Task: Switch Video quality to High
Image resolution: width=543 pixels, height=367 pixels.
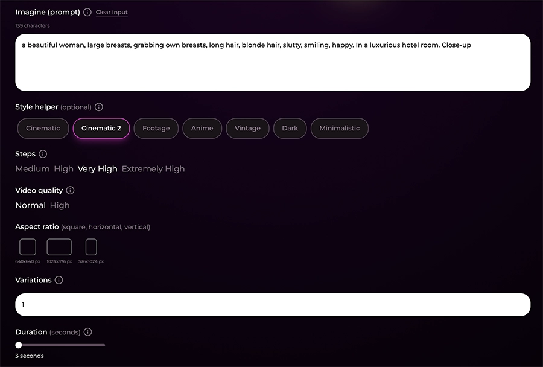Action: [x=60, y=205]
